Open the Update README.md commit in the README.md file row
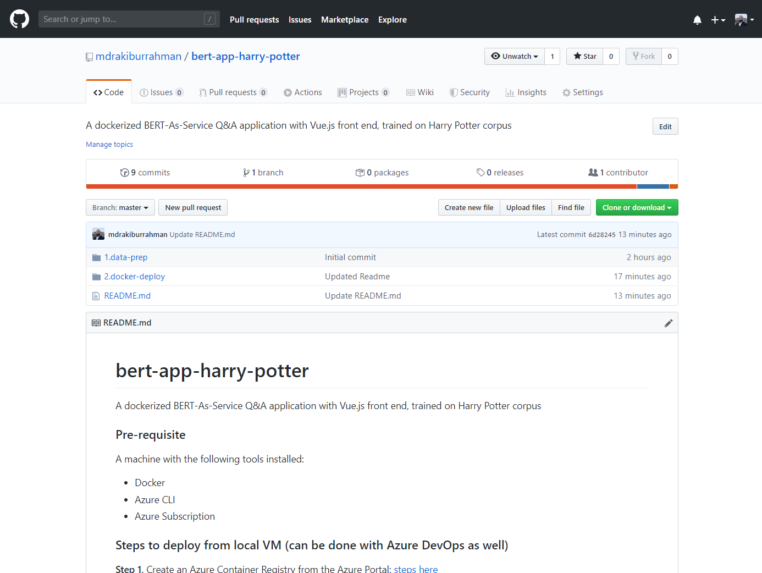Image resolution: width=762 pixels, height=573 pixels. point(363,296)
